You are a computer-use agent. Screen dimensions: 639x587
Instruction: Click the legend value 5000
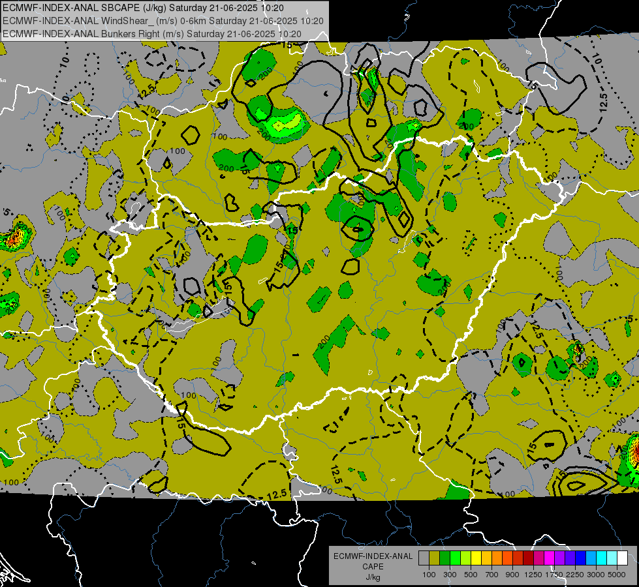[x=617, y=575]
